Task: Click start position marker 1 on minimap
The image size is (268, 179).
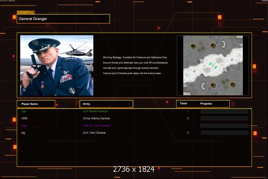Action: tap(193, 46)
